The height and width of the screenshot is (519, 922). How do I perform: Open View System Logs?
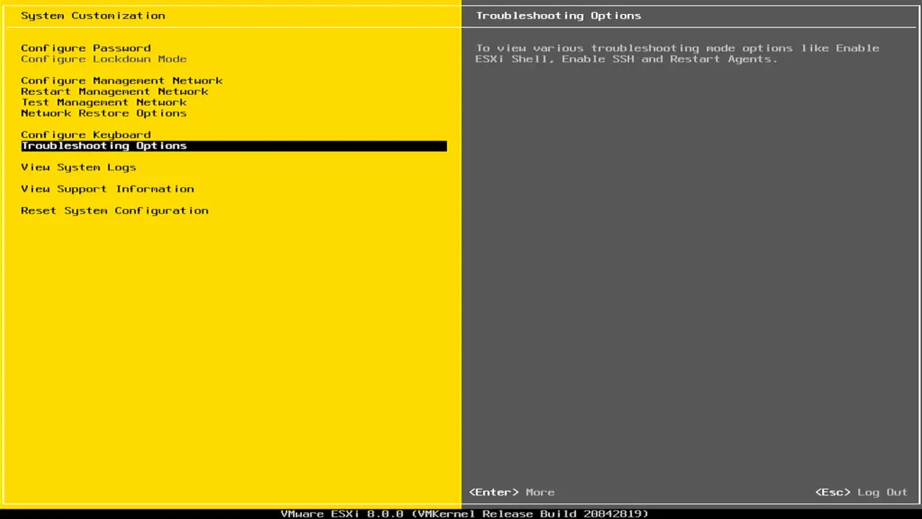79,167
